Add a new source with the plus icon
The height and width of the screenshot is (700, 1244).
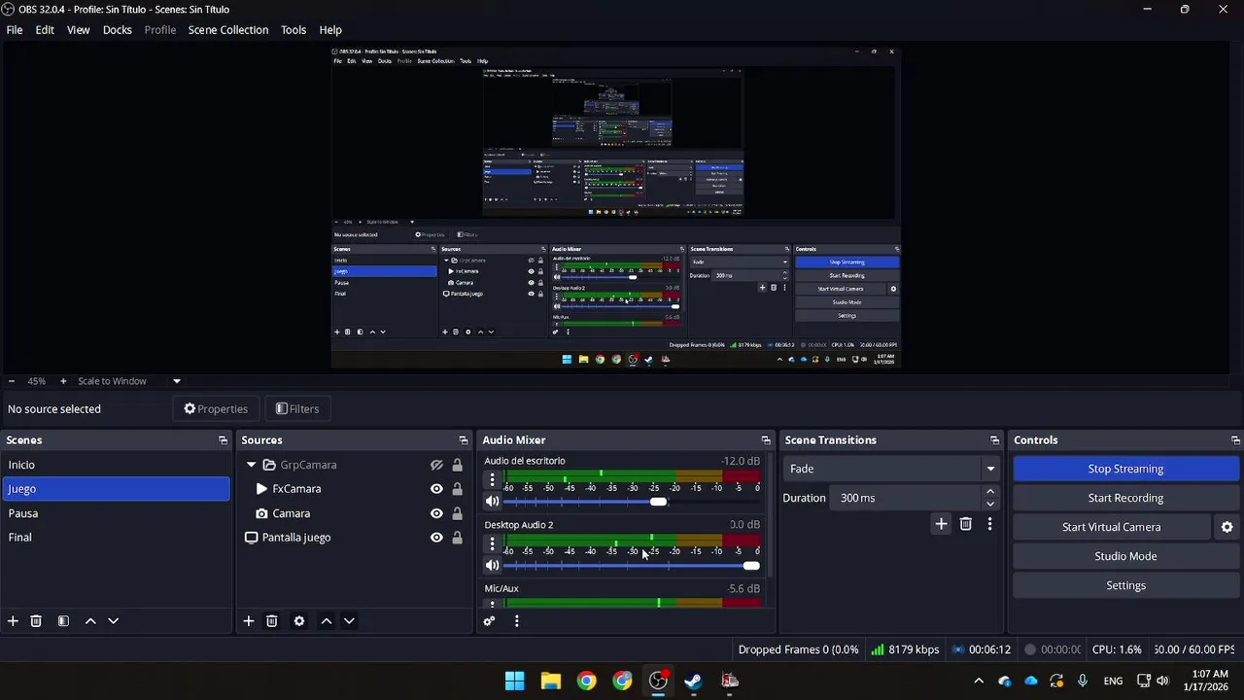click(x=249, y=621)
